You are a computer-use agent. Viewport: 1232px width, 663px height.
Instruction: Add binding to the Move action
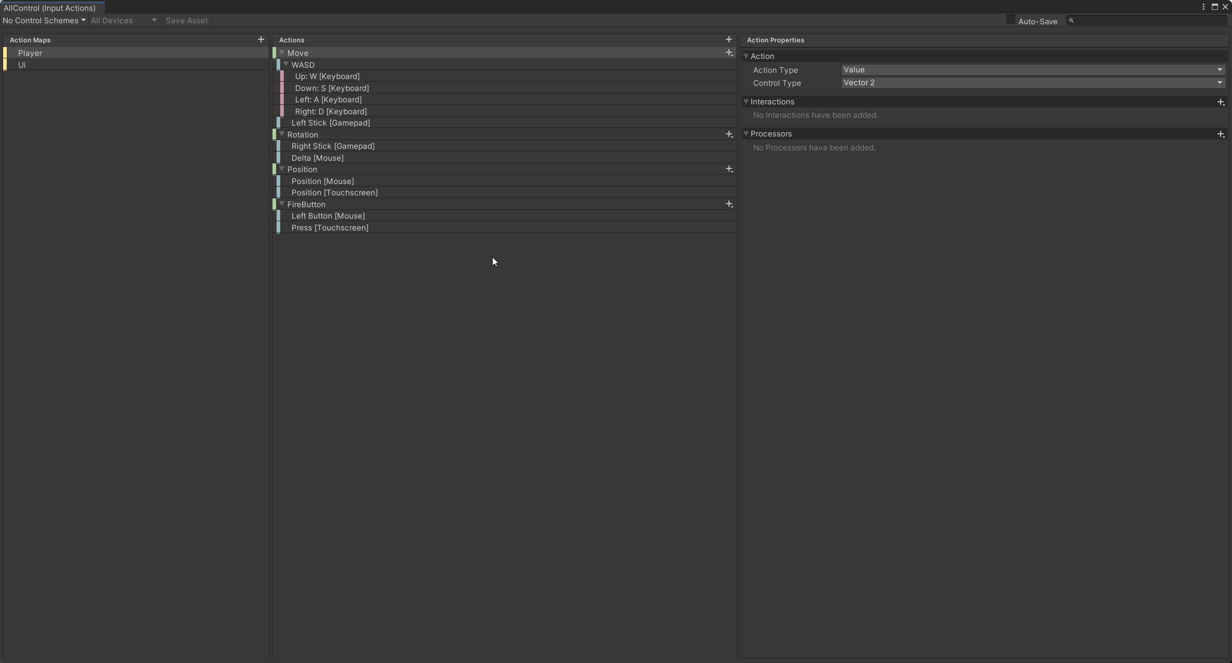point(729,53)
